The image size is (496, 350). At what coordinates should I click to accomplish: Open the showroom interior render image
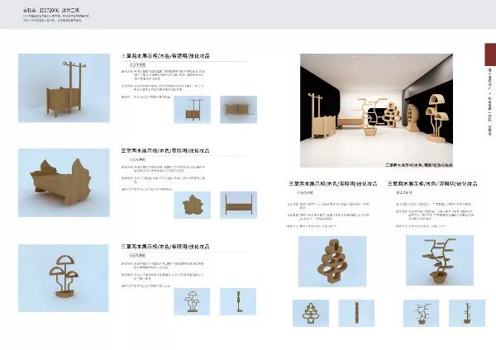click(376, 111)
